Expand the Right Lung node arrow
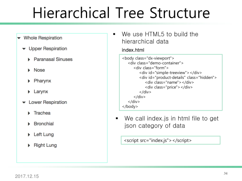This screenshot has width=242, height=181. 29,145
